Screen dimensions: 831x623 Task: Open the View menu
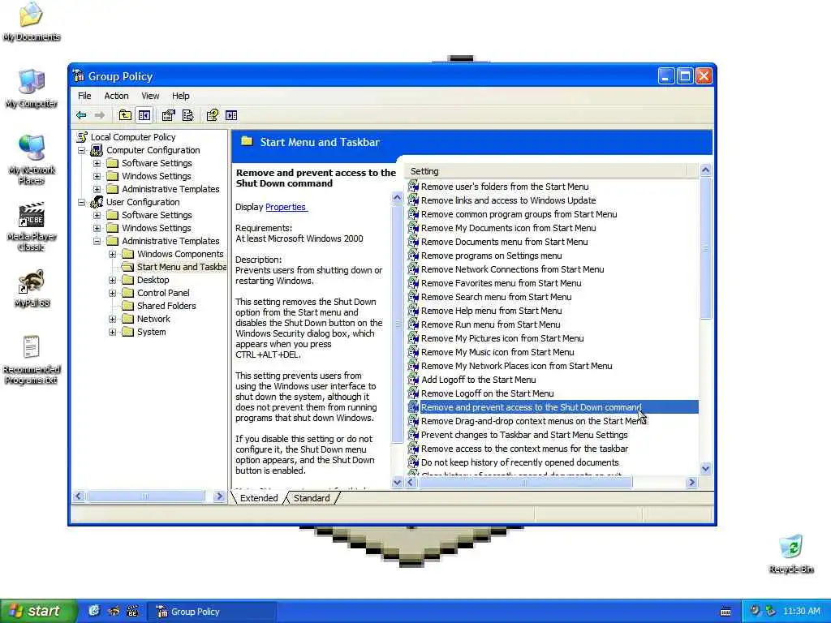tap(150, 96)
